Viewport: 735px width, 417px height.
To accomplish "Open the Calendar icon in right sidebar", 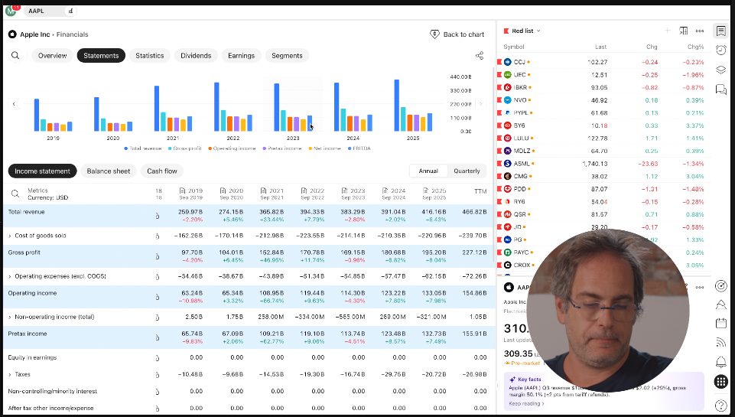I will point(720,323).
